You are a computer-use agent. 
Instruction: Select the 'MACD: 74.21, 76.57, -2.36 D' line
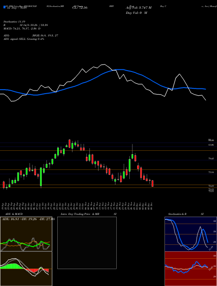(x=22, y=29)
